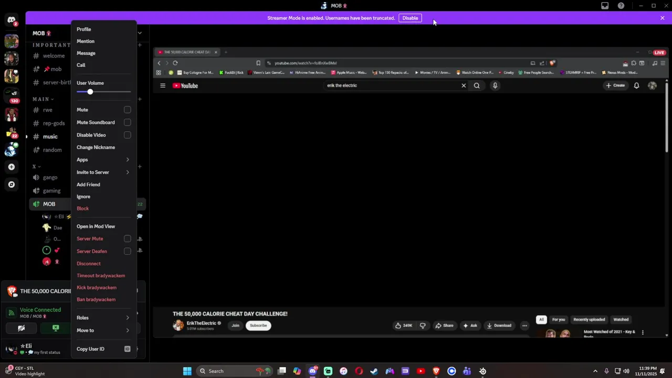Click browser reload icon in stream
Viewport: 672px width, 378px height.
pos(175,63)
